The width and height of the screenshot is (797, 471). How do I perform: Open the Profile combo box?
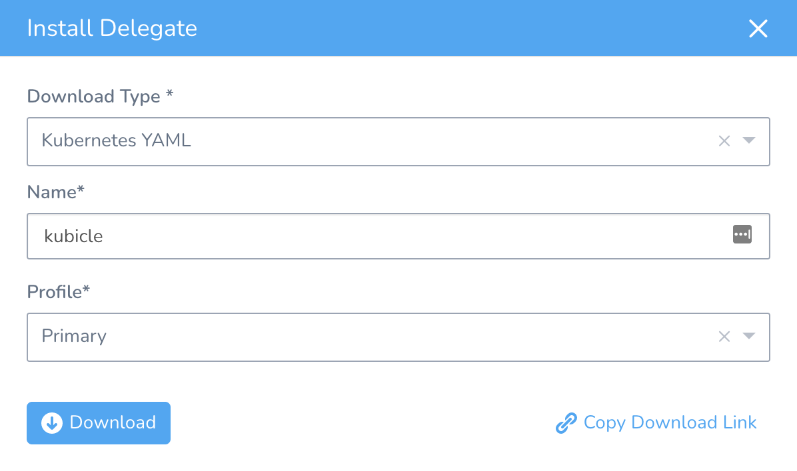tap(373, 337)
